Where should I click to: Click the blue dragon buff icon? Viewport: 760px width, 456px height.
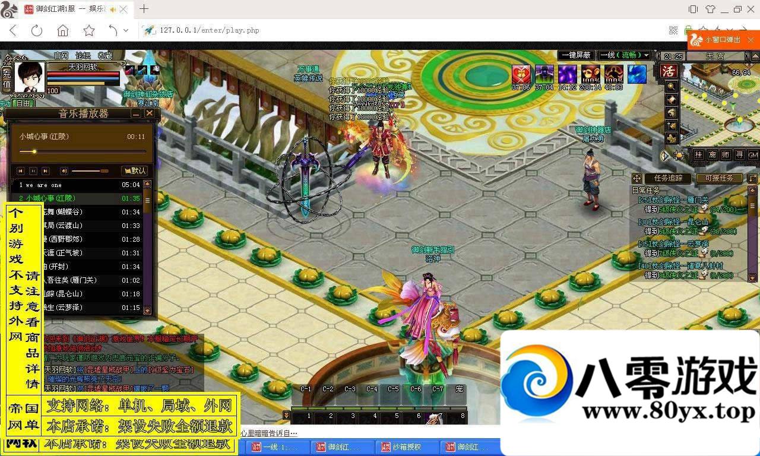click(x=636, y=74)
